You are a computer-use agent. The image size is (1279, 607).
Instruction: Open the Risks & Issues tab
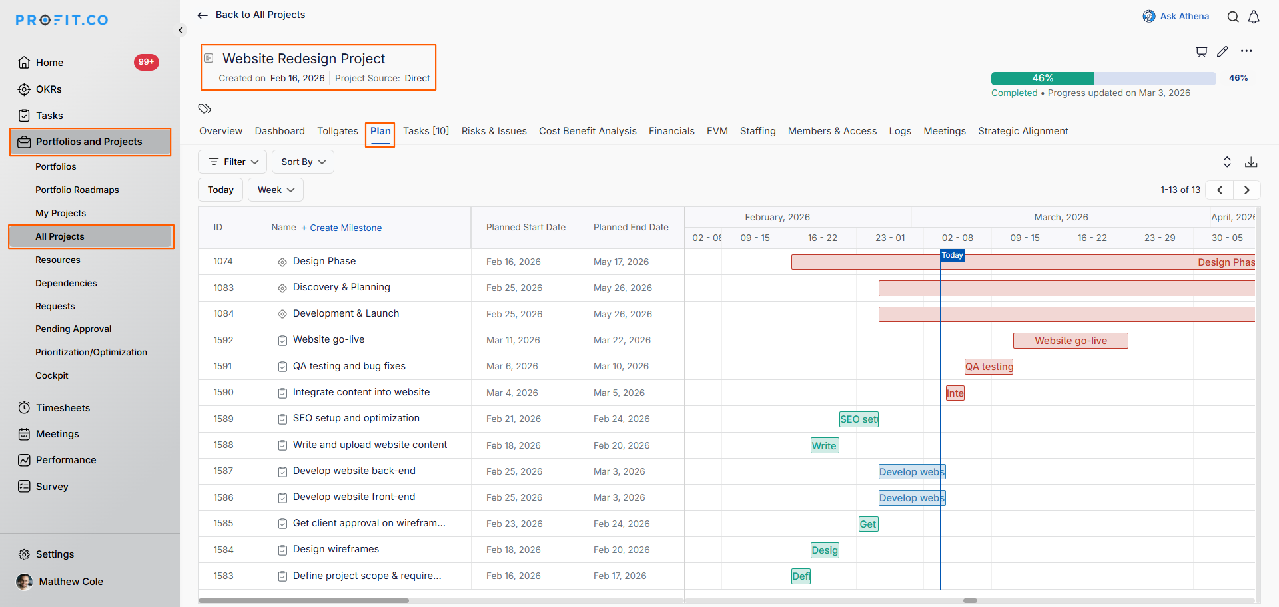click(494, 131)
